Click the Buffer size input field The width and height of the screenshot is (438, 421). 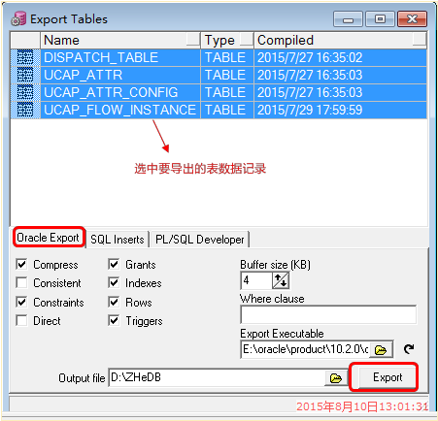[256, 280]
